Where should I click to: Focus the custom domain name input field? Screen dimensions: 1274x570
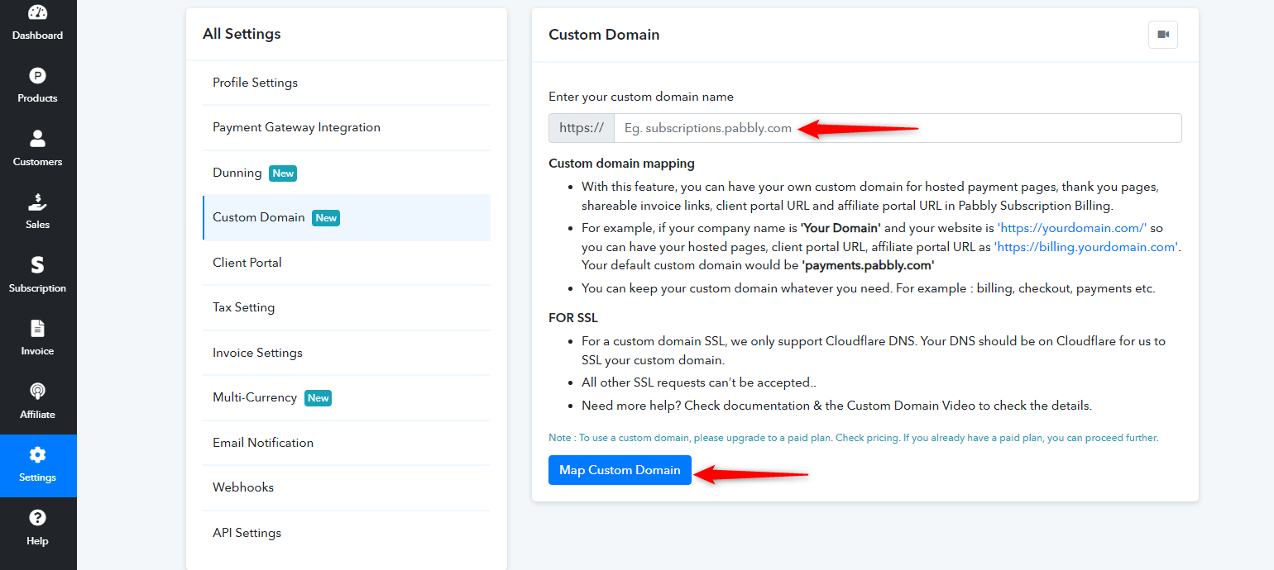(898, 128)
